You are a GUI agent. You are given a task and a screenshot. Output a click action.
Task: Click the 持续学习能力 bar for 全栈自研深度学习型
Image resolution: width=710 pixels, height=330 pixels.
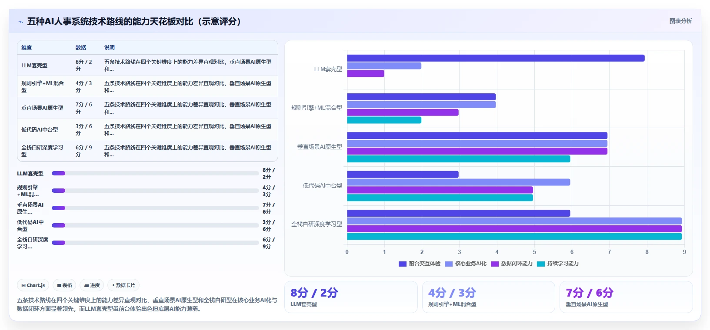click(x=514, y=237)
